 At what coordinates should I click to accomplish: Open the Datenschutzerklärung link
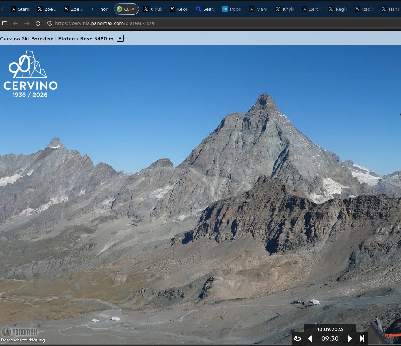click(x=23, y=340)
